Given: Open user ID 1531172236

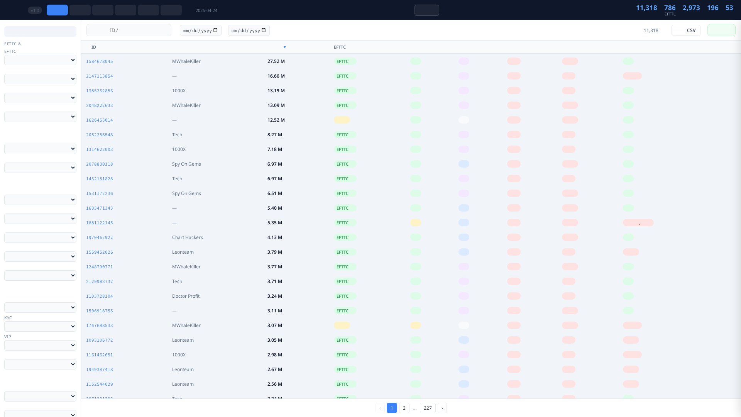Looking at the screenshot, I should (100, 193).
